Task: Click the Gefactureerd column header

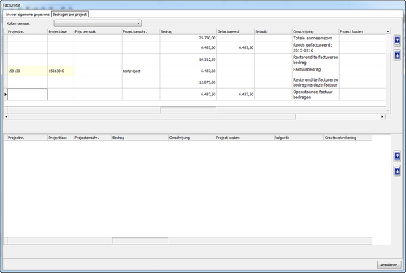Action: [x=235, y=31]
